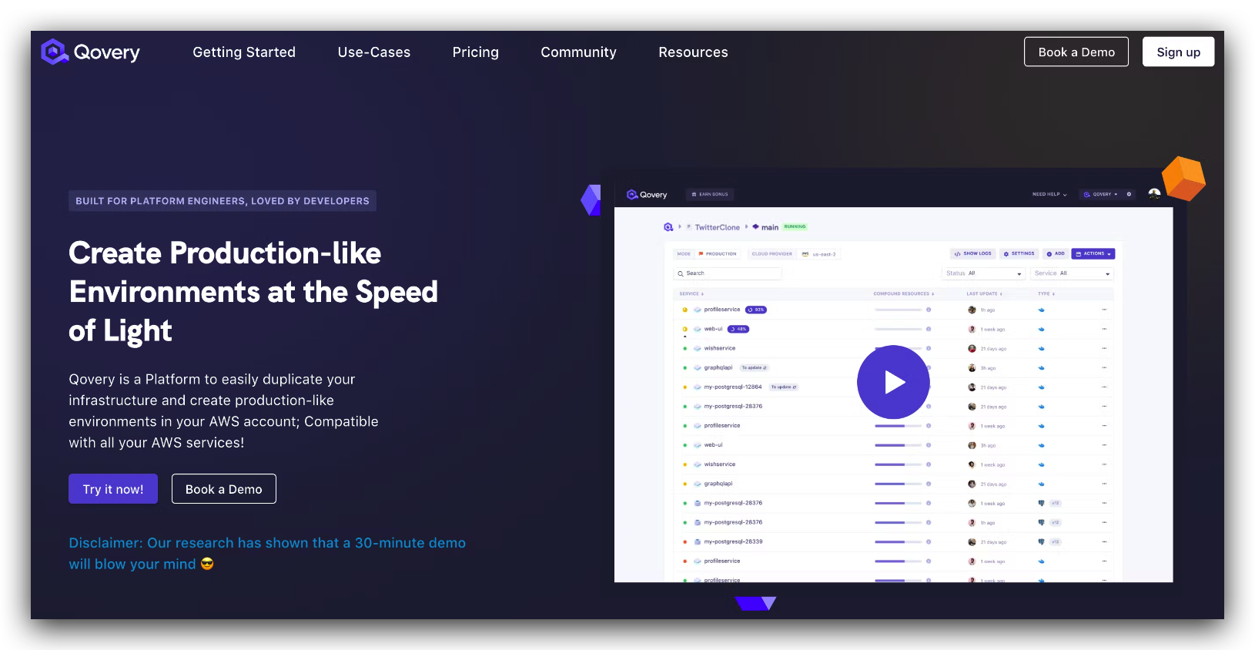Click the Sign up button

coord(1178,52)
